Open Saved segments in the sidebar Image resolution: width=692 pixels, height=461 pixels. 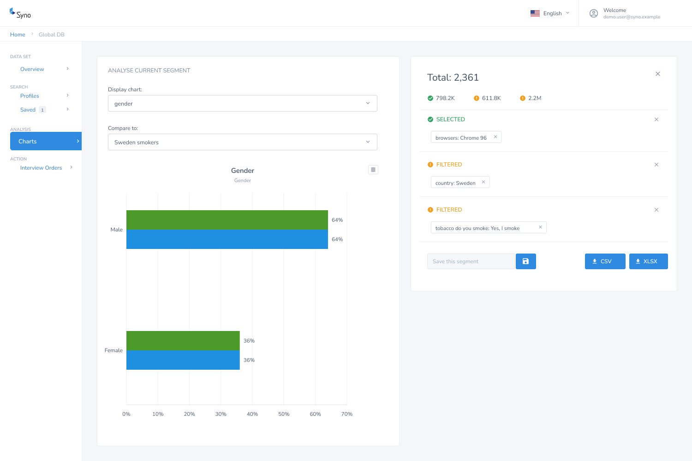coord(28,110)
